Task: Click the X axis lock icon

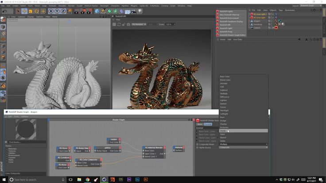Action: pyautogui.click(x=51, y=11)
